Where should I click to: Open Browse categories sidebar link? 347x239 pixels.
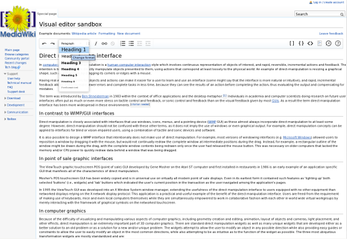pos(17,54)
